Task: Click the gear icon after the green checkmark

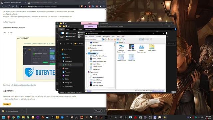Action: click(x=124, y=39)
